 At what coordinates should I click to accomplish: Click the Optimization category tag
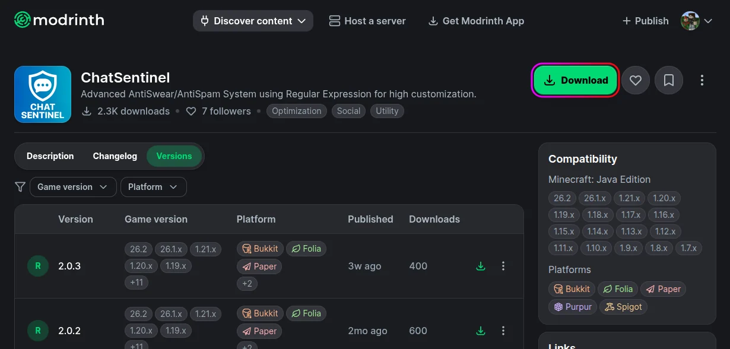pos(296,111)
